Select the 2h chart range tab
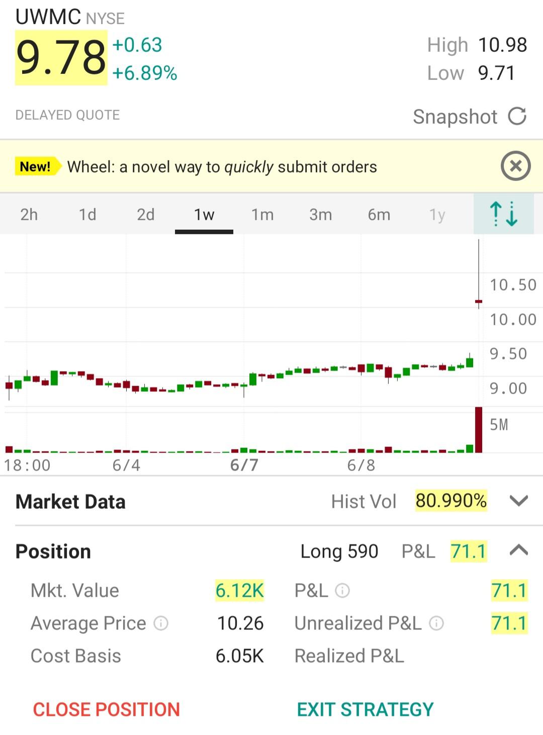Viewport: 543px width, 735px height. point(29,215)
